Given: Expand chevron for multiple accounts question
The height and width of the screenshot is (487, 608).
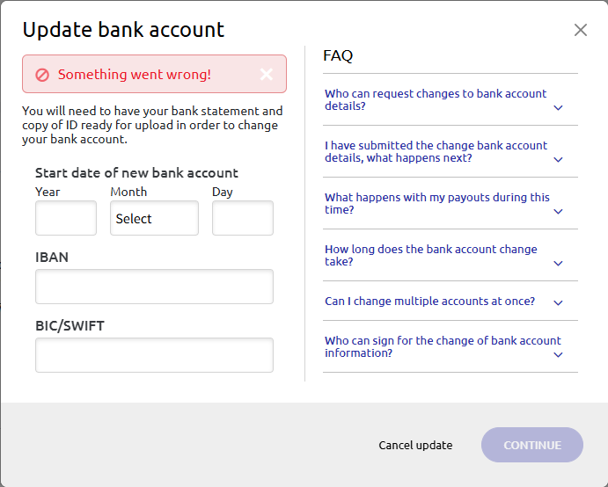Looking at the screenshot, I should tap(558, 303).
